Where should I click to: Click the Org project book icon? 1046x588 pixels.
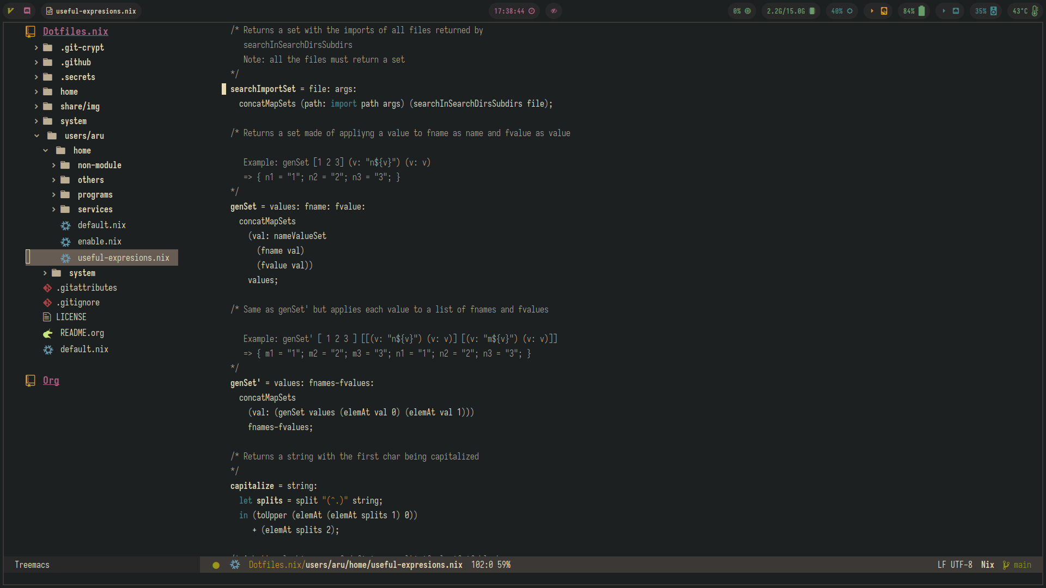(31, 381)
